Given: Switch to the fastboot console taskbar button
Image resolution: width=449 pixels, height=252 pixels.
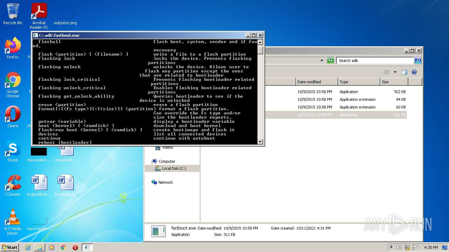Looking at the screenshot, I should [x=87, y=247].
